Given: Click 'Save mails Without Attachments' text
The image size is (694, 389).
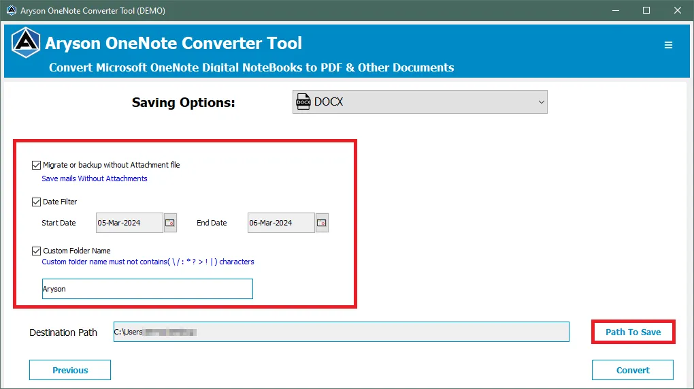Looking at the screenshot, I should pos(95,178).
